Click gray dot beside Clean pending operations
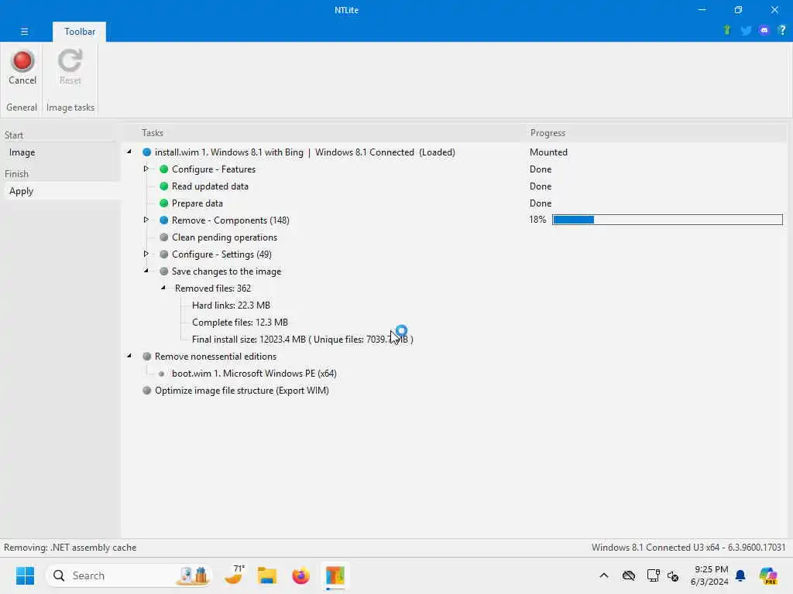Image resolution: width=793 pixels, height=594 pixels. pyautogui.click(x=164, y=237)
